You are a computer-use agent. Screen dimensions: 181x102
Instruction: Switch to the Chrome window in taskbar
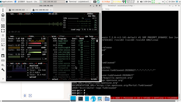27,2
